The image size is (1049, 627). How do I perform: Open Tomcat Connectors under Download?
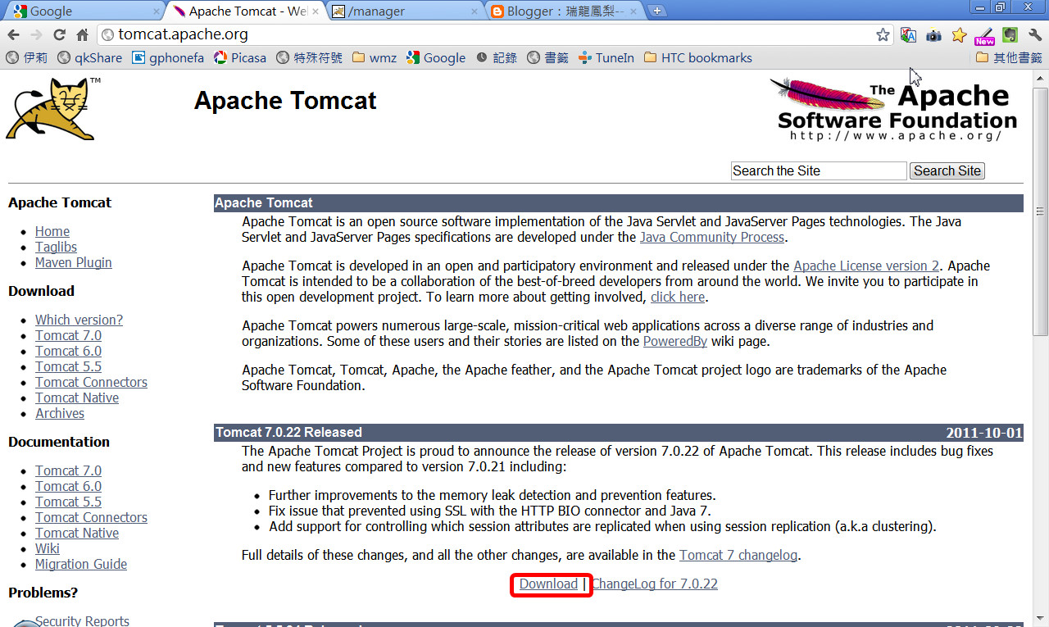91,382
